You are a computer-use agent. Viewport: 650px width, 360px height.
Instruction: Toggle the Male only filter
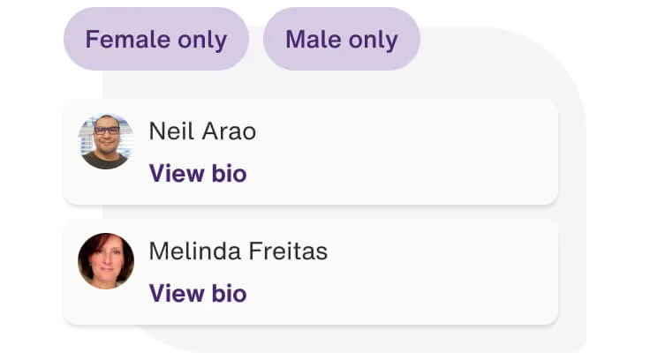coord(341,40)
